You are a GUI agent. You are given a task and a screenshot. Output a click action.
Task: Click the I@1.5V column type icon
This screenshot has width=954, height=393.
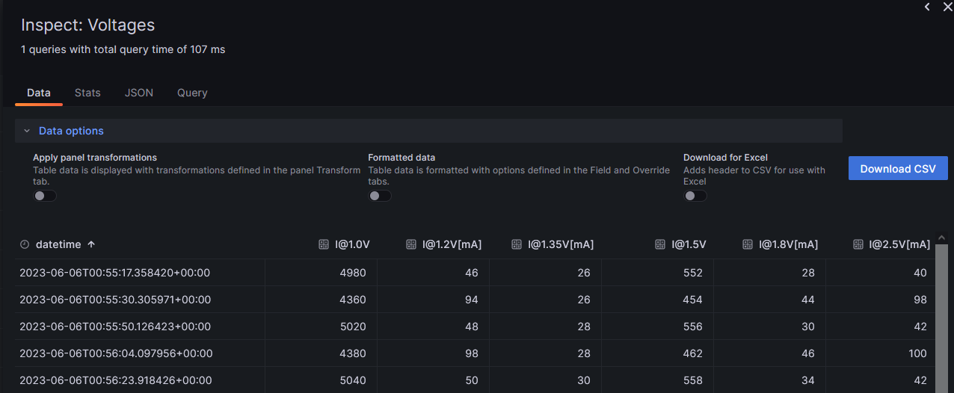[x=659, y=244]
